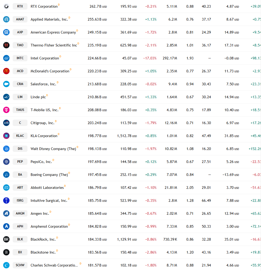This screenshot has width=261, height=271.
Task: Click Abbott's 2.05 relative volume
Action: coord(190,188)
